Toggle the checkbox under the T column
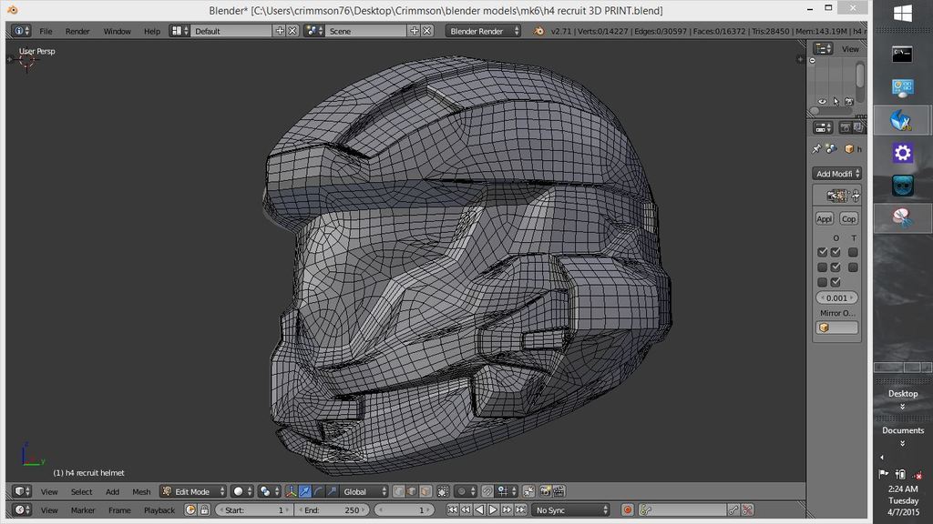The image size is (933, 524). pyautogui.click(x=853, y=252)
